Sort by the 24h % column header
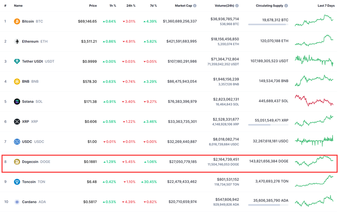Viewport: 345px width, 212px height. pos(131,6)
